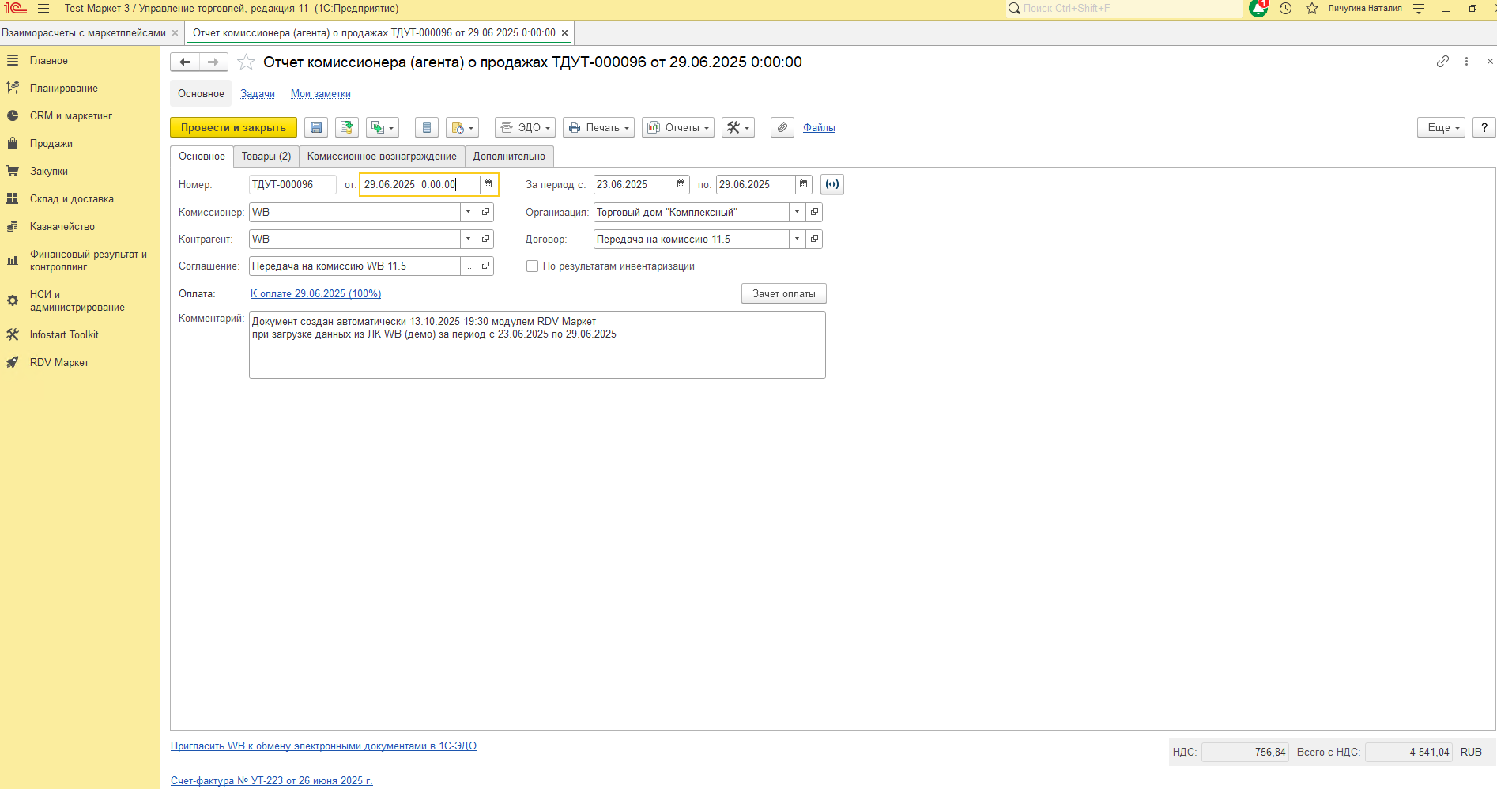
Task: Open the calendar picker for document date
Action: pos(488,184)
